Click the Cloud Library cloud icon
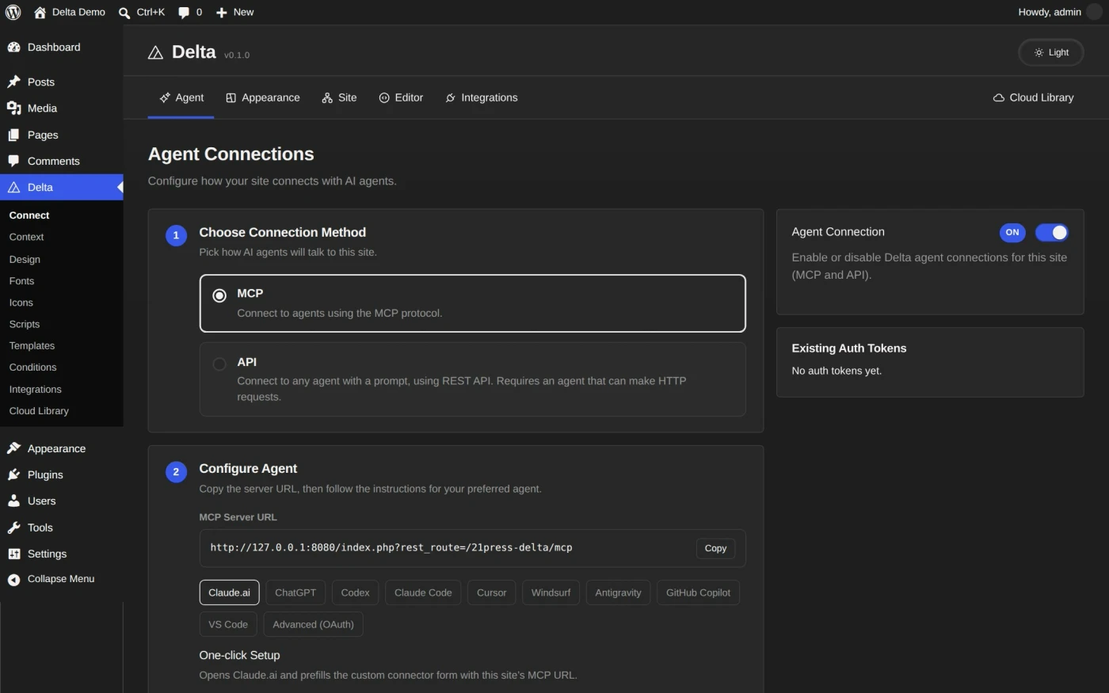1109x693 pixels. (x=998, y=98)
